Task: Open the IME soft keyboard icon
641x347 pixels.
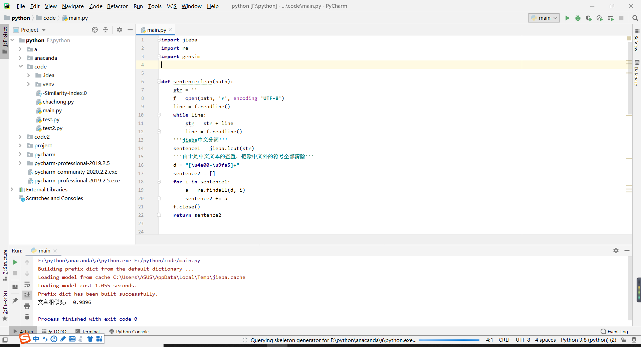Action: click(72, 339)
